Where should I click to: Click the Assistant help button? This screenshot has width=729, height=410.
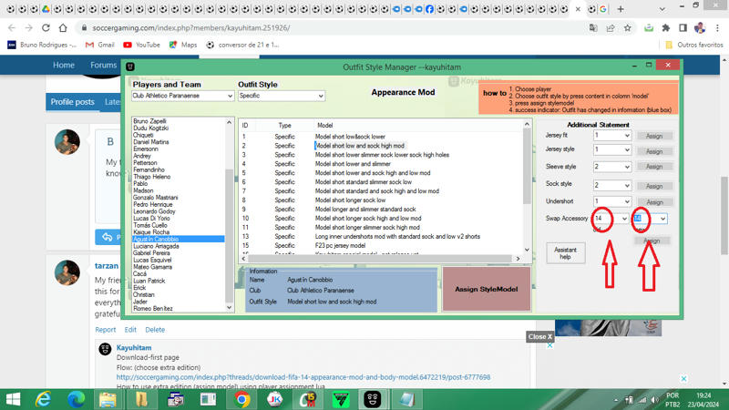(565, 252)
